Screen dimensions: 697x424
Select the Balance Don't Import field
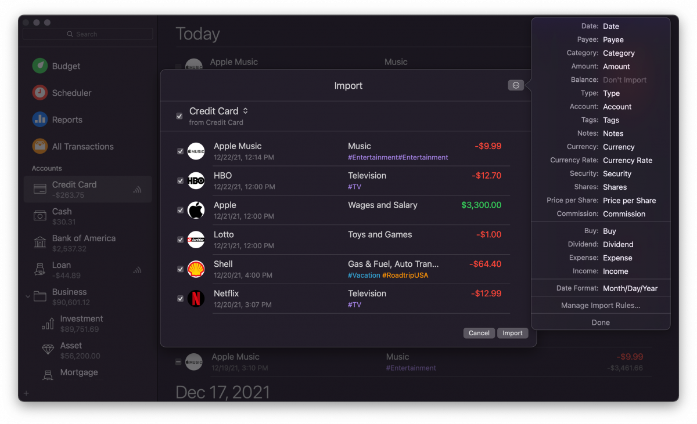[624, 80]
